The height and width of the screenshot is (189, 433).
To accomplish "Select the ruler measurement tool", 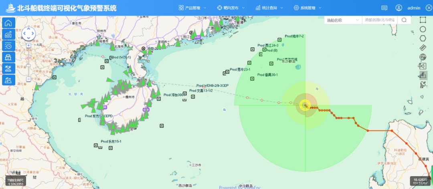I will pyautogui.click(x=423, y=48).
